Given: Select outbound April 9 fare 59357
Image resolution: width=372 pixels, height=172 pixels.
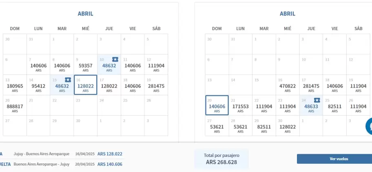Looking at the screenshot, I should [85, 64].
